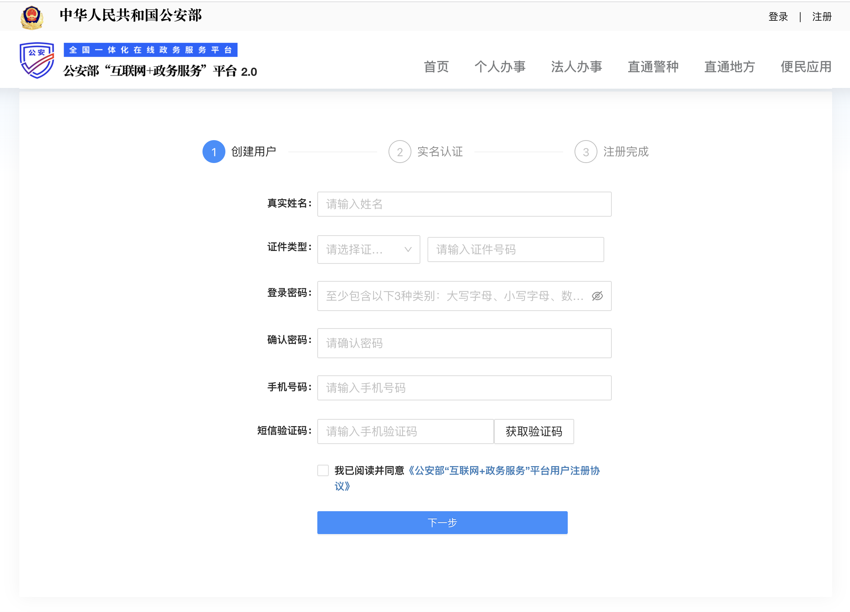
Task: Click the 获取验证码 button
Action: click(534, 431)
